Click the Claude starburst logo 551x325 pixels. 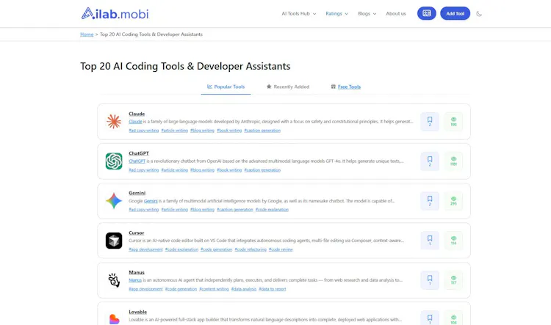point(114,122)
